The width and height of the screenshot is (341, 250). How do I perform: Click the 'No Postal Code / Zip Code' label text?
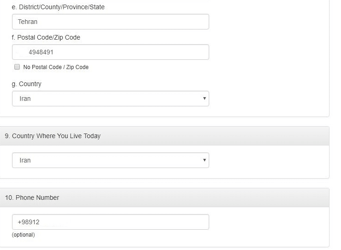56,67
